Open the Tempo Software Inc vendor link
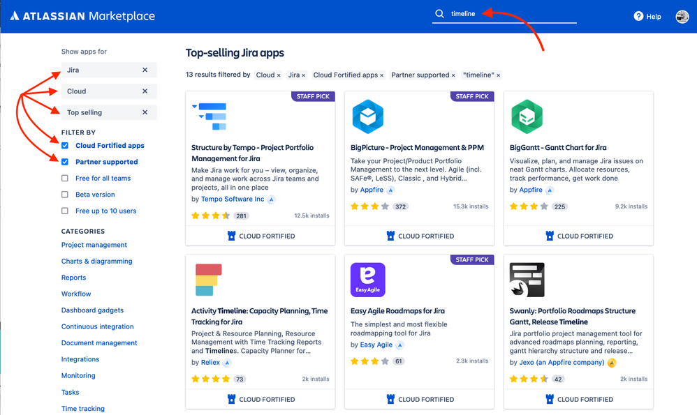Screen dimensions: 697x415 point(233,199)
